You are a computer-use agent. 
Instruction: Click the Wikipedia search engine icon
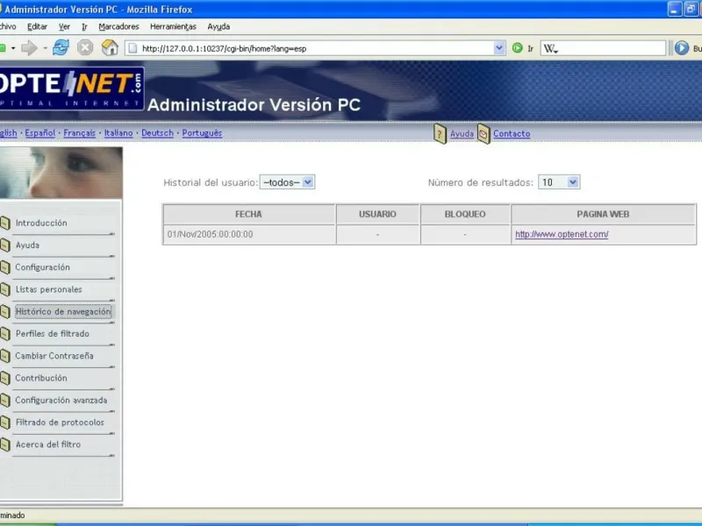[x=551, y=48]
